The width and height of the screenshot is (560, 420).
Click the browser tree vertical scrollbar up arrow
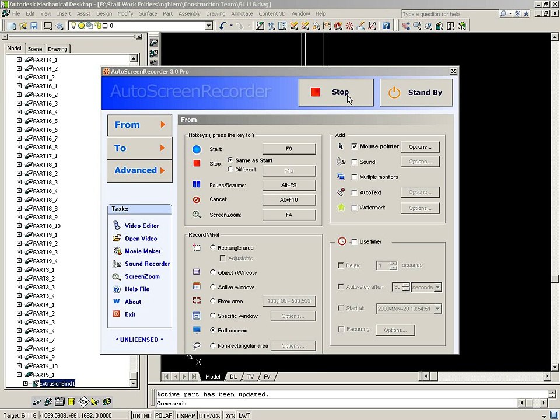pyautogui.click(x=134, y=59)
